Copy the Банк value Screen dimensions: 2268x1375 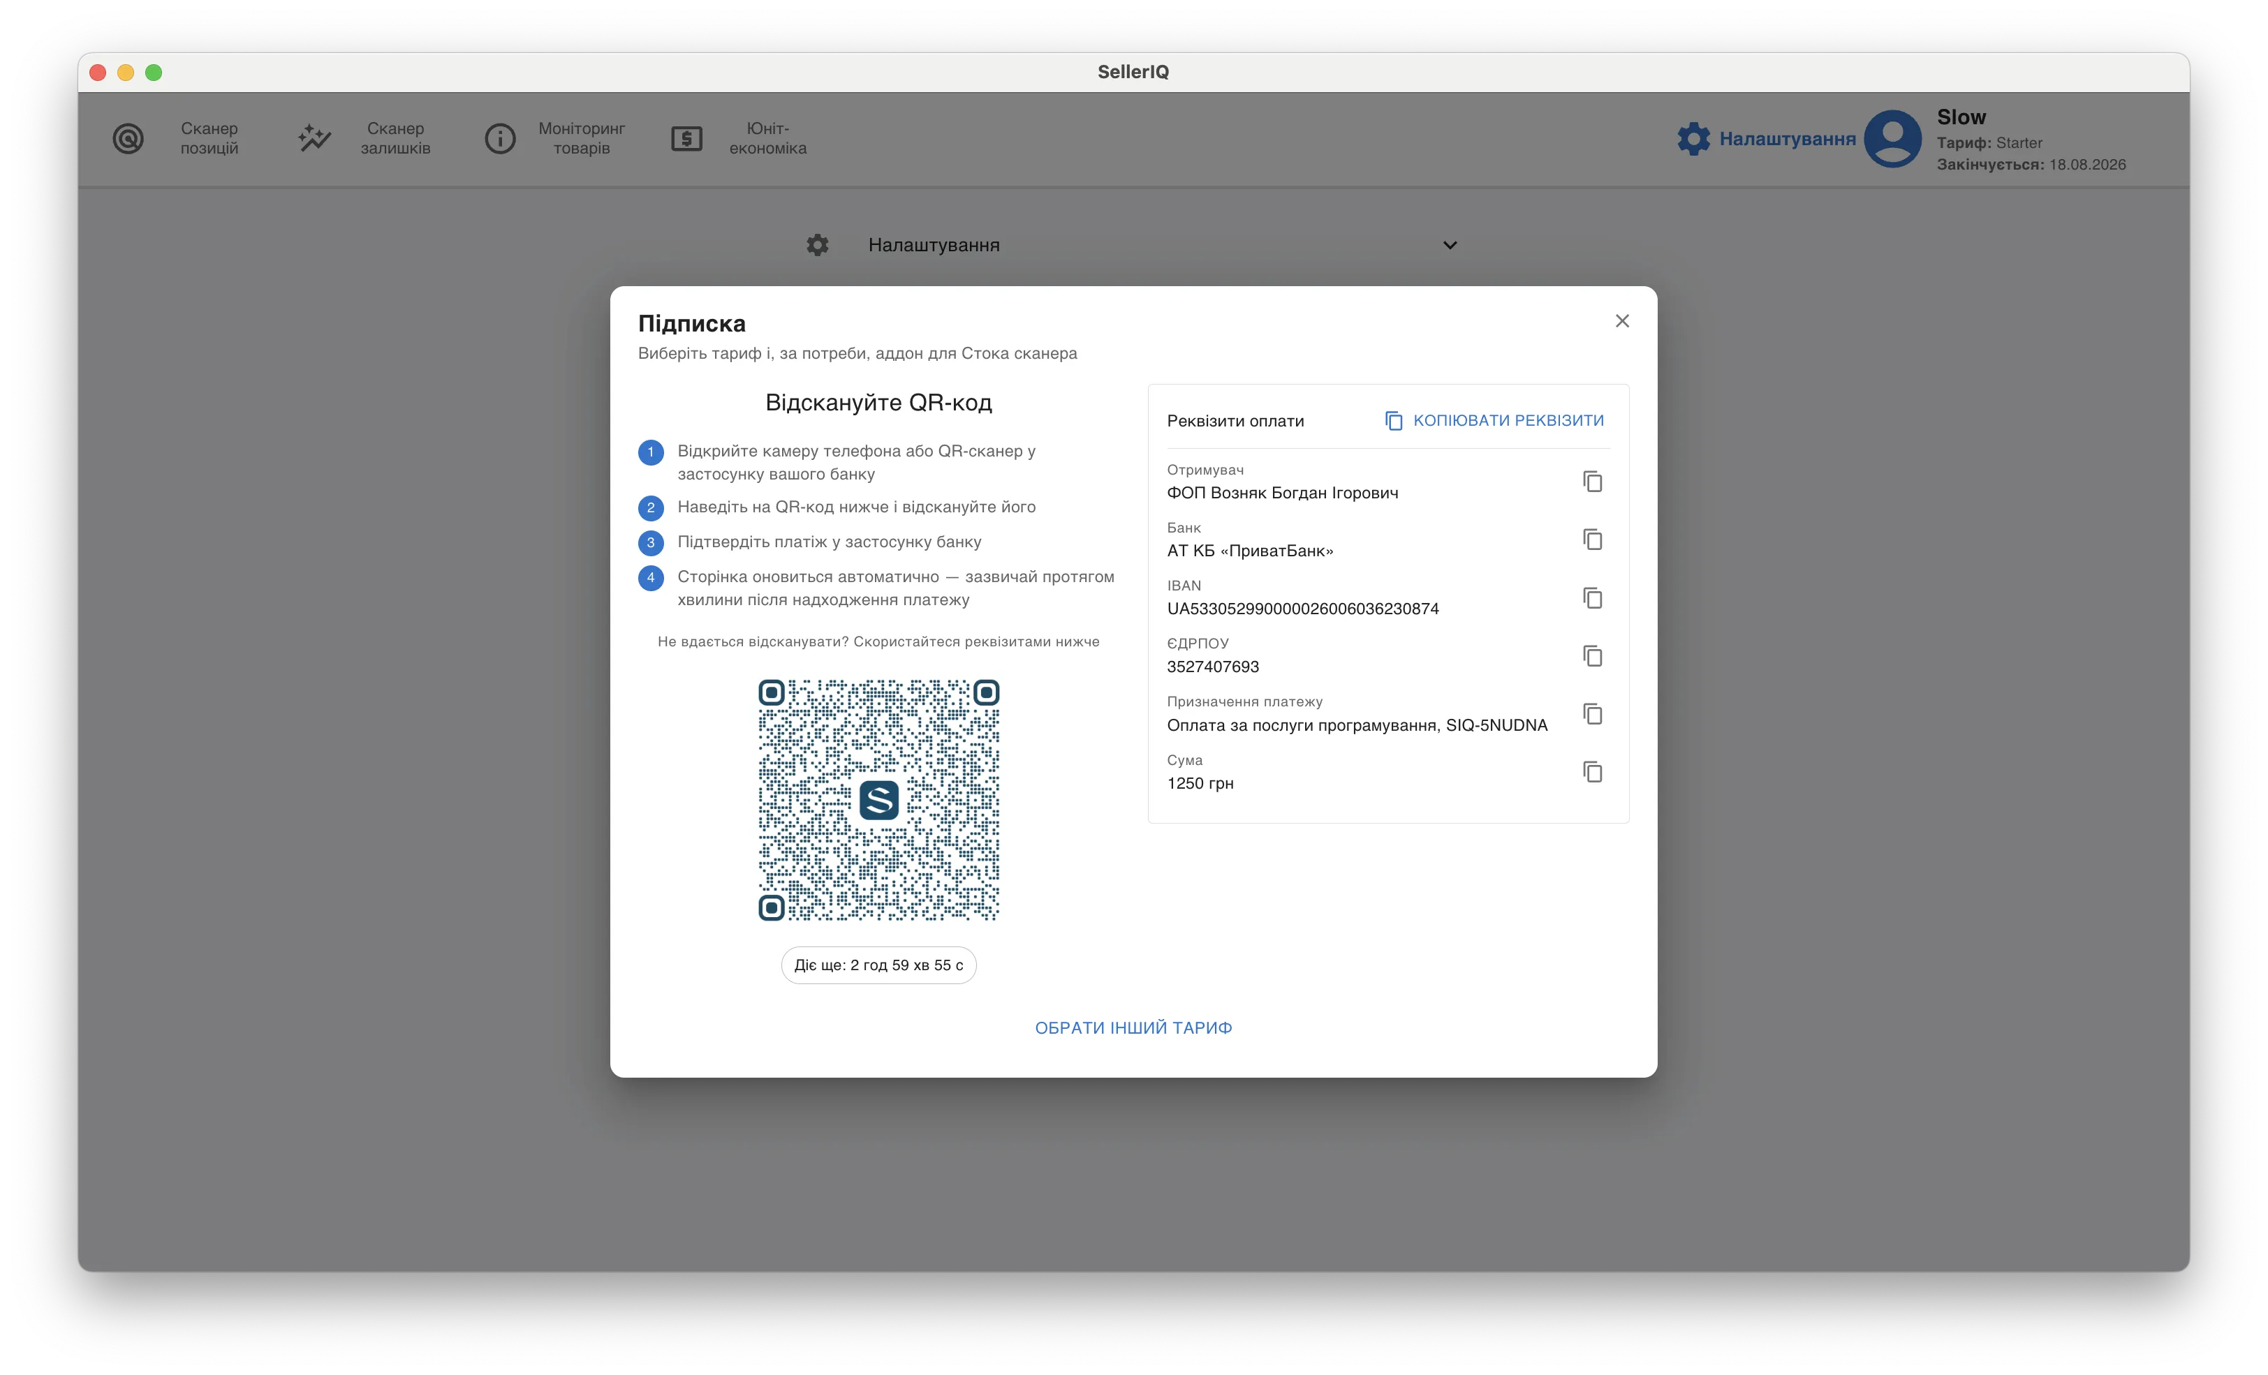point(1592,540)
